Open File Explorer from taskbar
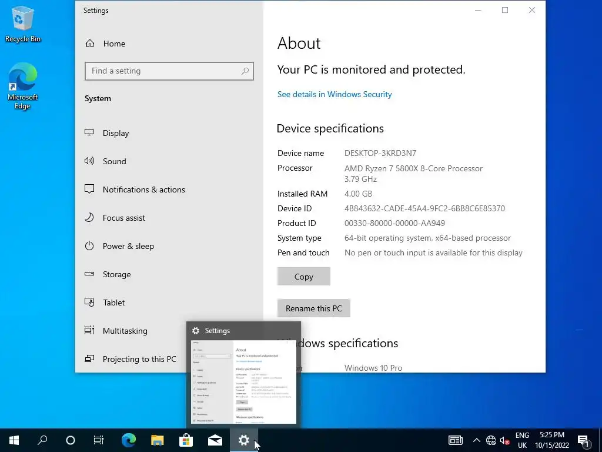This screenshot has width=602, height=452. [157, 440]
